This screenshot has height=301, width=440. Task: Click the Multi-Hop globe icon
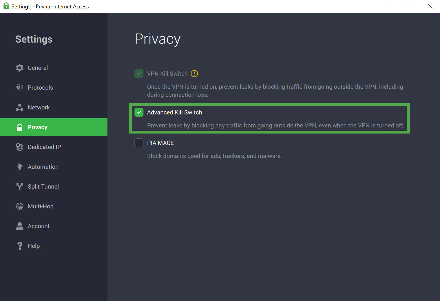coord(20,206)
